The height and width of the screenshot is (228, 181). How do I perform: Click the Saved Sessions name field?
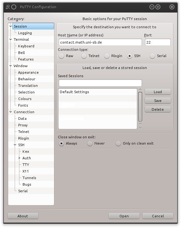point(100,83)
